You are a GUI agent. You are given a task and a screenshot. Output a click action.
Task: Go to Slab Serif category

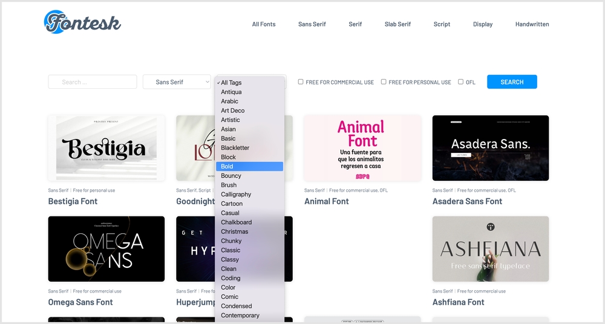pos(397,24)
